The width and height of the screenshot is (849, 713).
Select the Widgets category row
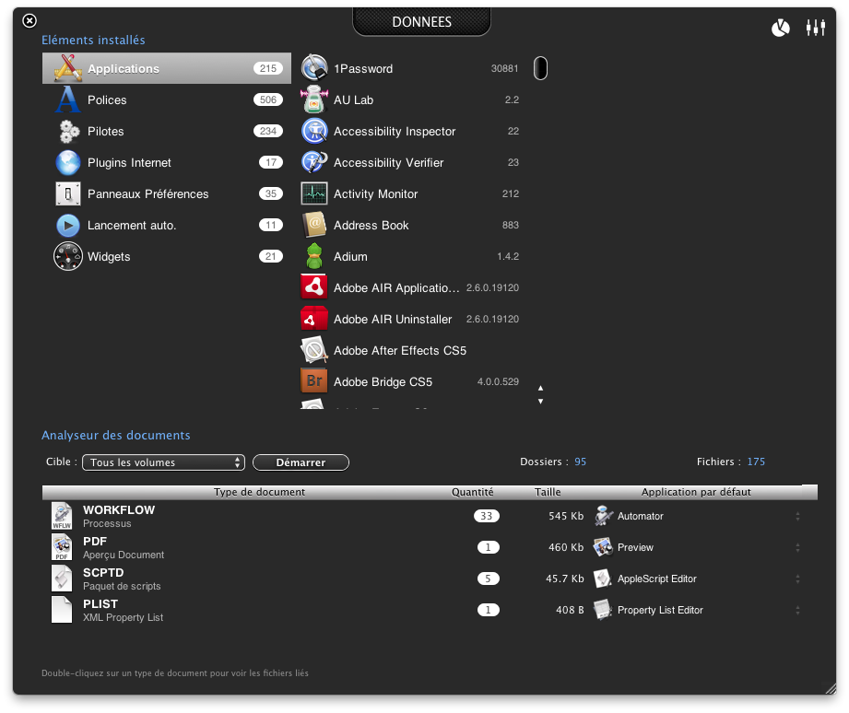[167, 256]
